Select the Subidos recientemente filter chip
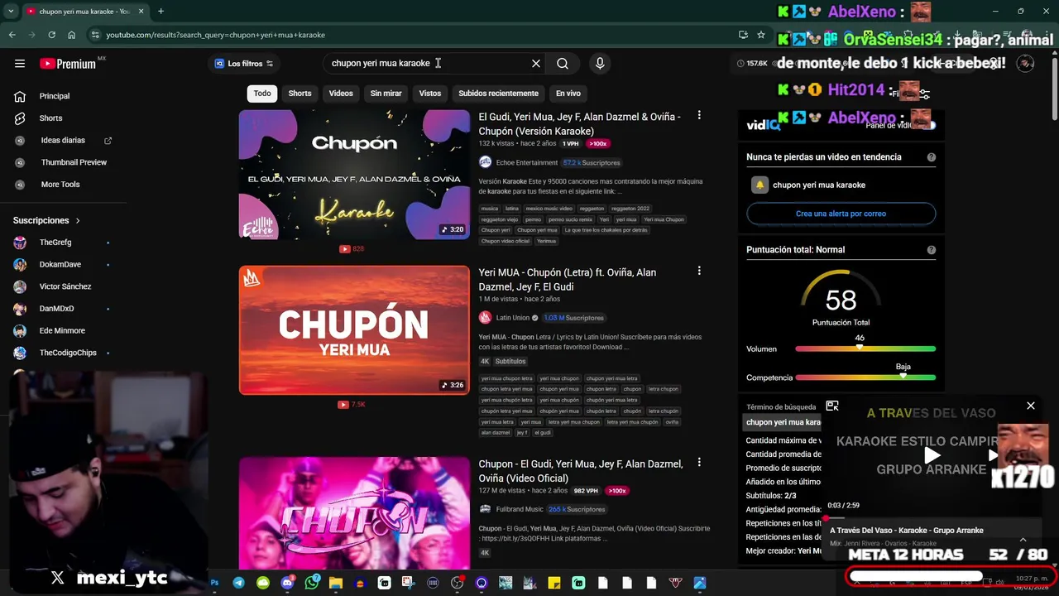Viewport: 1059px width, 596px height. tap(499, 94)
